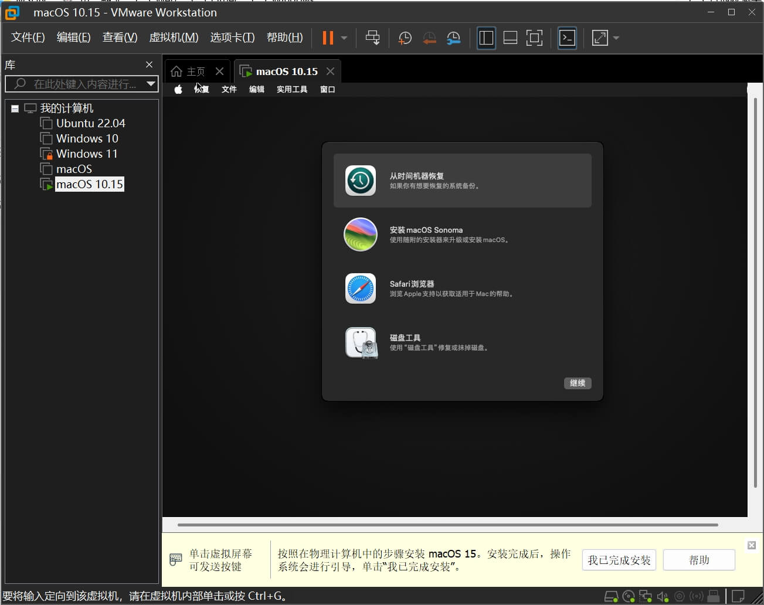The image size is (764, 605).
Task: Select the 我的计算机 tree row
Action: point(66,108)
